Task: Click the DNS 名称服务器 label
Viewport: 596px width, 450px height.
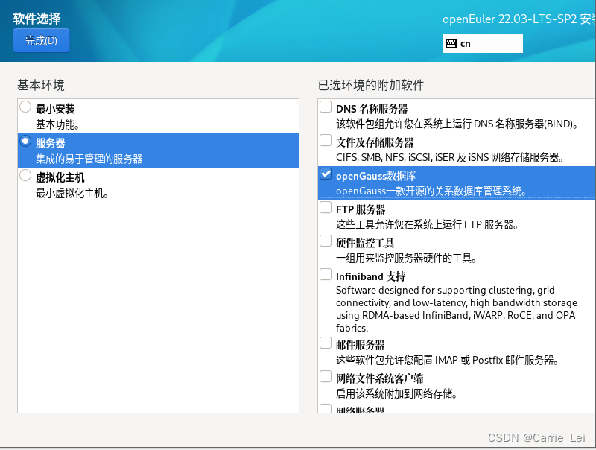Action: tap(372, 109)
